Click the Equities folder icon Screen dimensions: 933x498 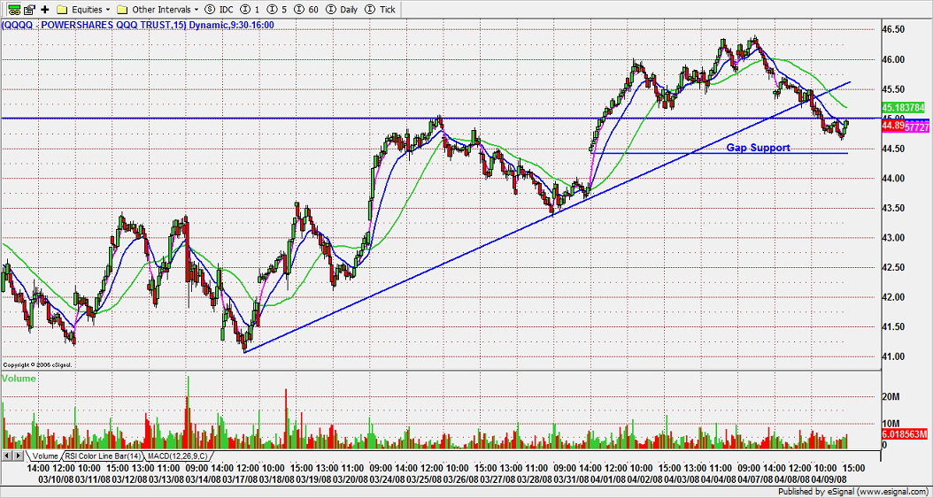63,10
